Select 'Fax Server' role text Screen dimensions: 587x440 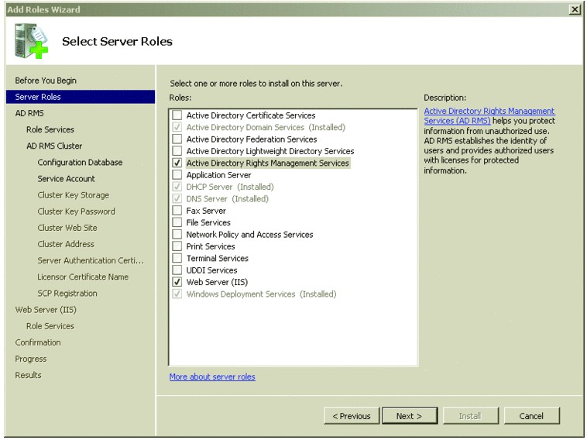point(206,211)
